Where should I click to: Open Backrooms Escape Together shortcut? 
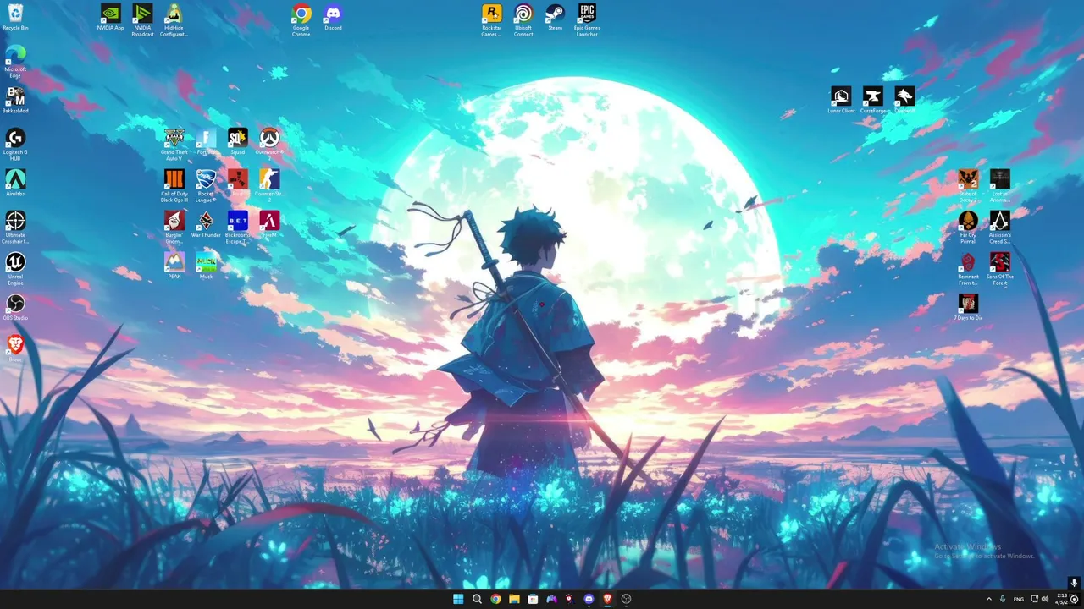pyautogui.click(x=237, y=227)
